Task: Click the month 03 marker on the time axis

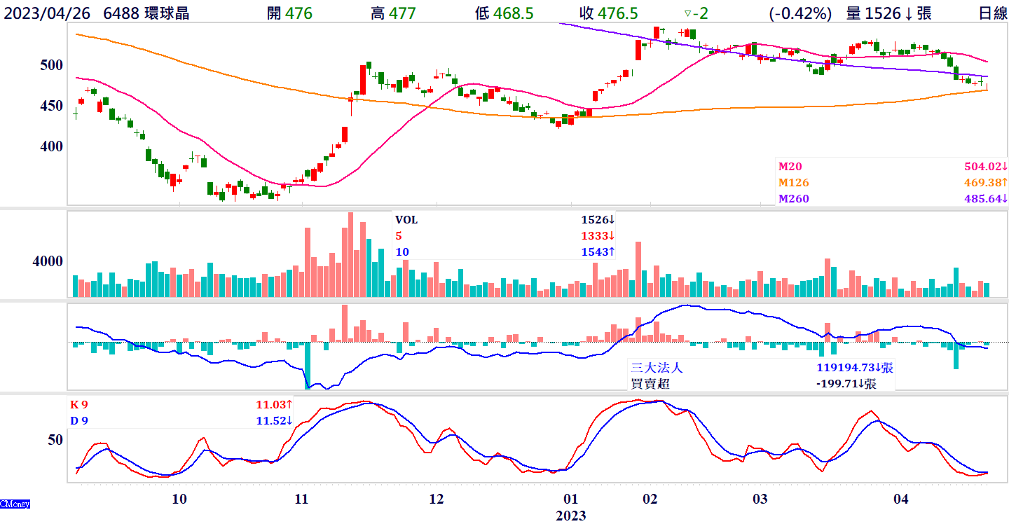Action: click(760, 499)
